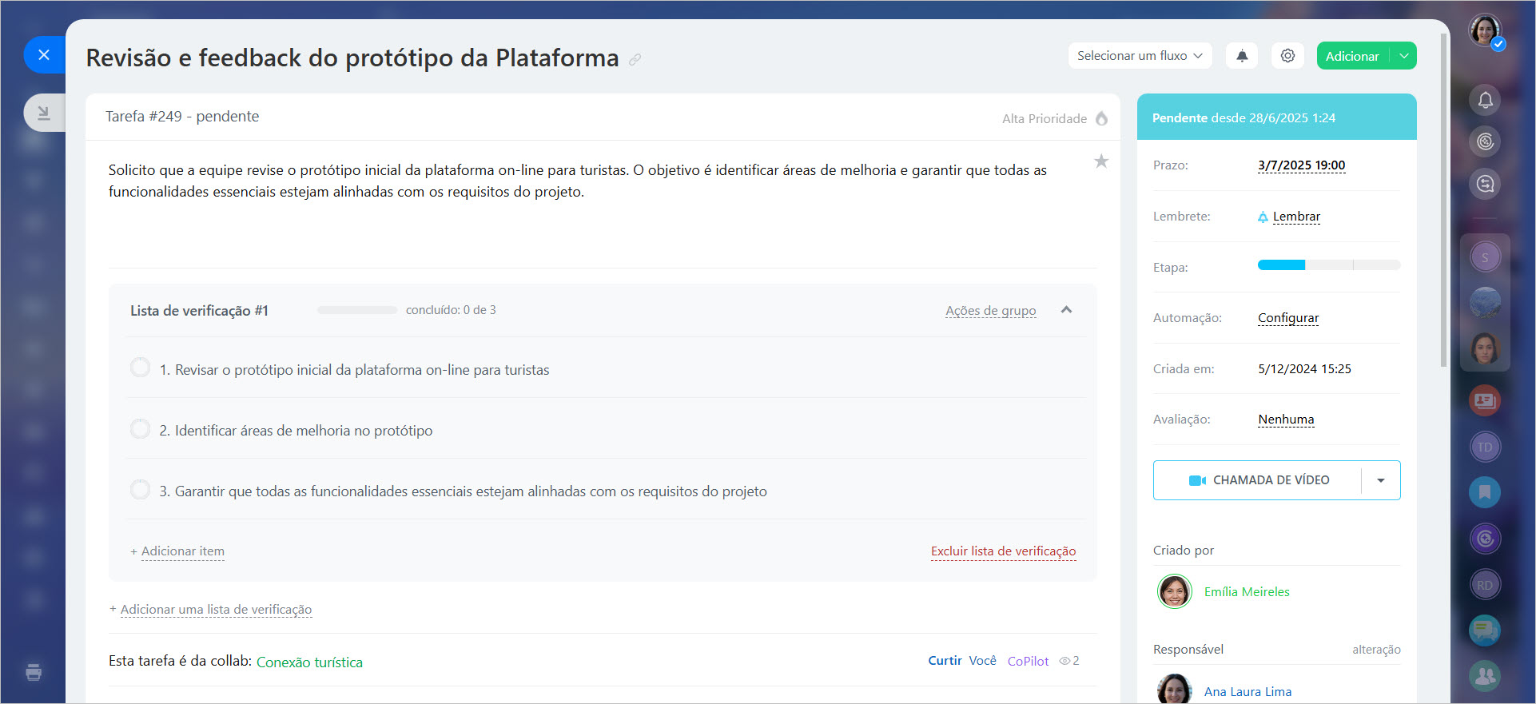The height and width of the screenshot is (704, 1536).
Task: Click the TD avatar icon in sidebar
Action: 1485,447
